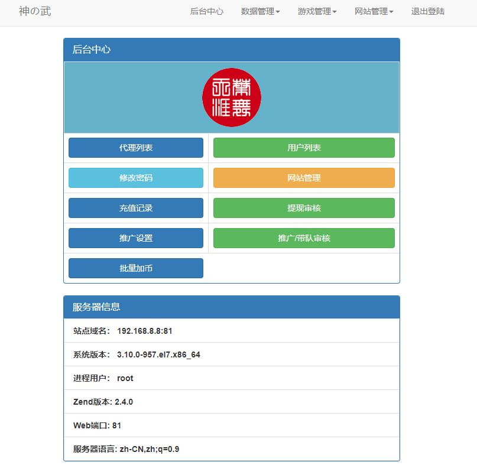This screenshot has width=477, height=475.
Task: Click the 修改密码 light blue button
Action: (x=136, y=178)
